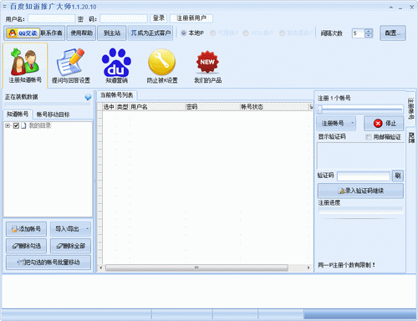The image size is (418, 321).
Task: Click the captcha image display area
Action: click(360, 156)
